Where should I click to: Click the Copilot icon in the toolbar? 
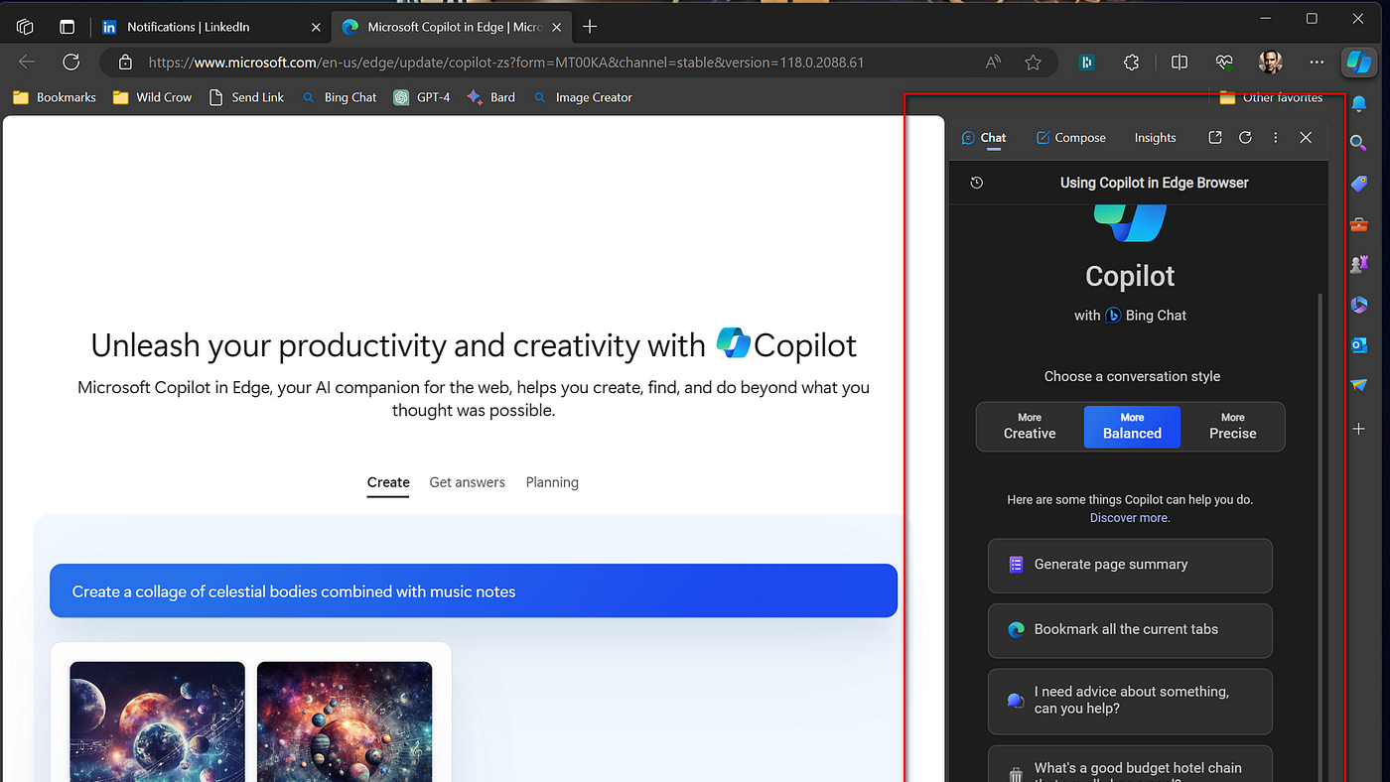point(1357,62)
